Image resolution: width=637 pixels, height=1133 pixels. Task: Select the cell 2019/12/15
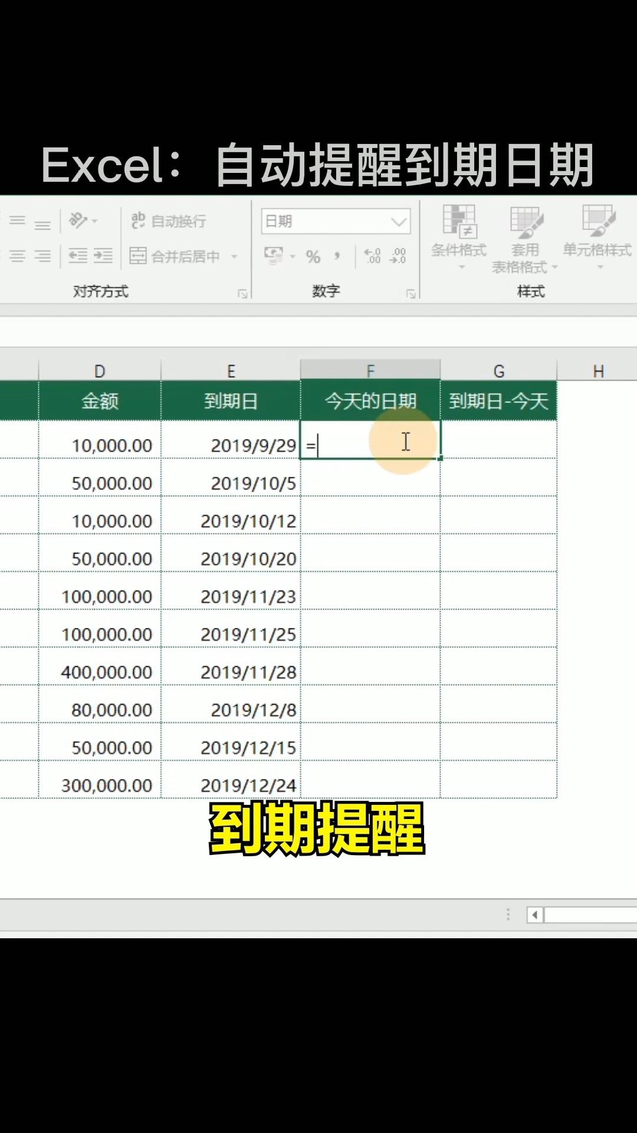[x=231, y=742]
